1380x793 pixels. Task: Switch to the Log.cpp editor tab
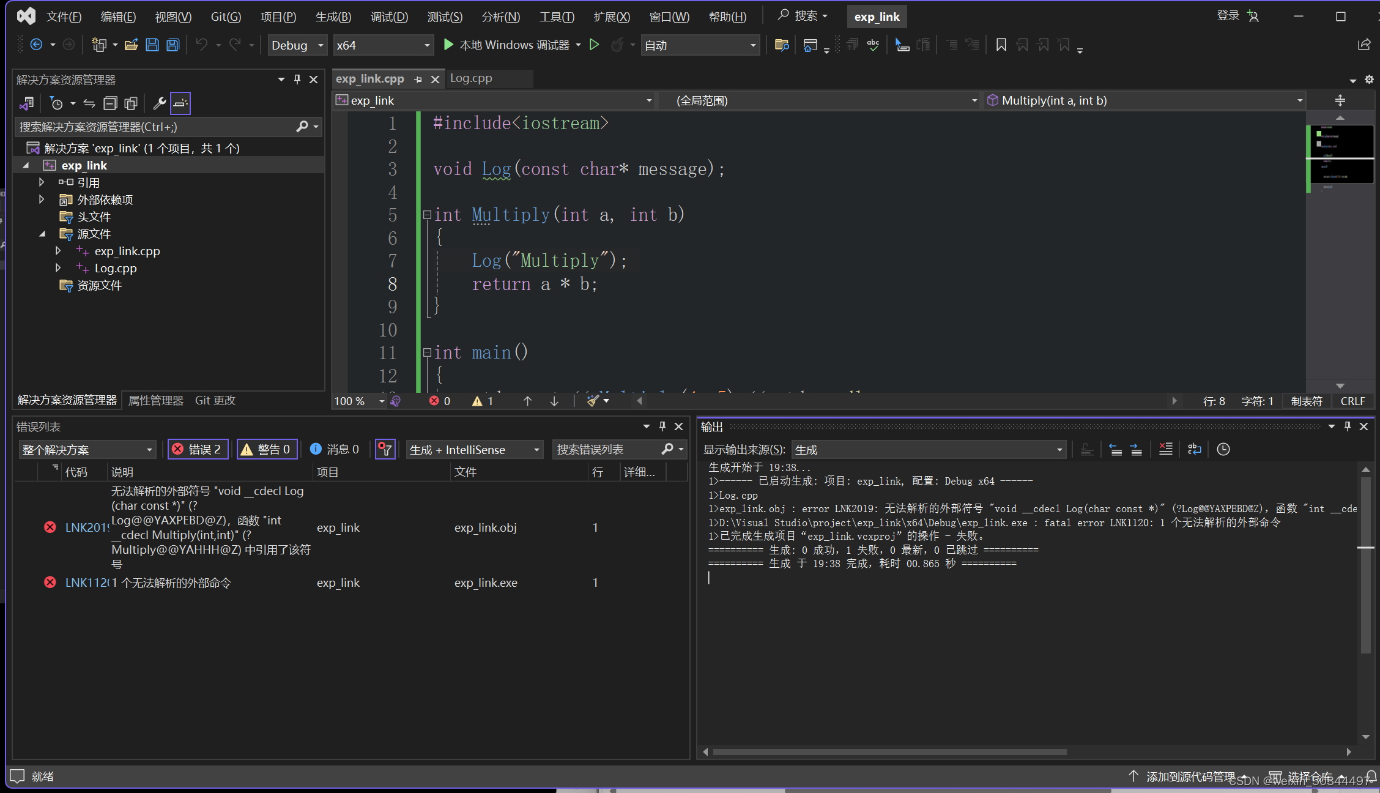[x=471, y=78]
